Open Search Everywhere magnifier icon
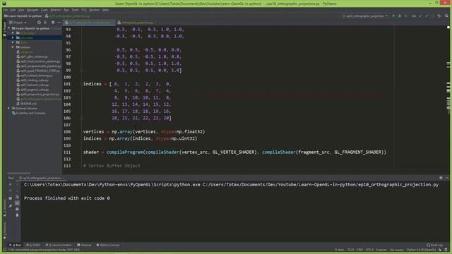Viewport: 452px width, 254px height. [446, 16]
